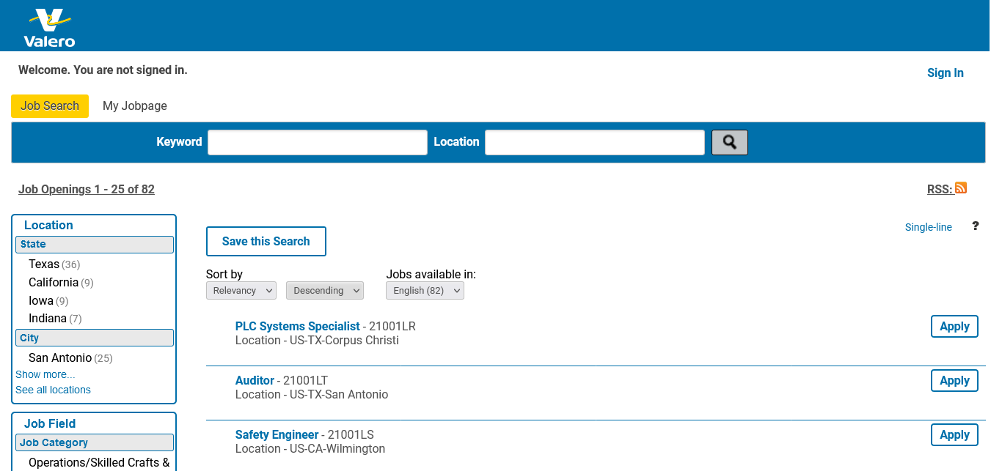Viewport: 1002px width, 471px height.
Task: Open the Descending order dropdown
Action: [324, 291]
